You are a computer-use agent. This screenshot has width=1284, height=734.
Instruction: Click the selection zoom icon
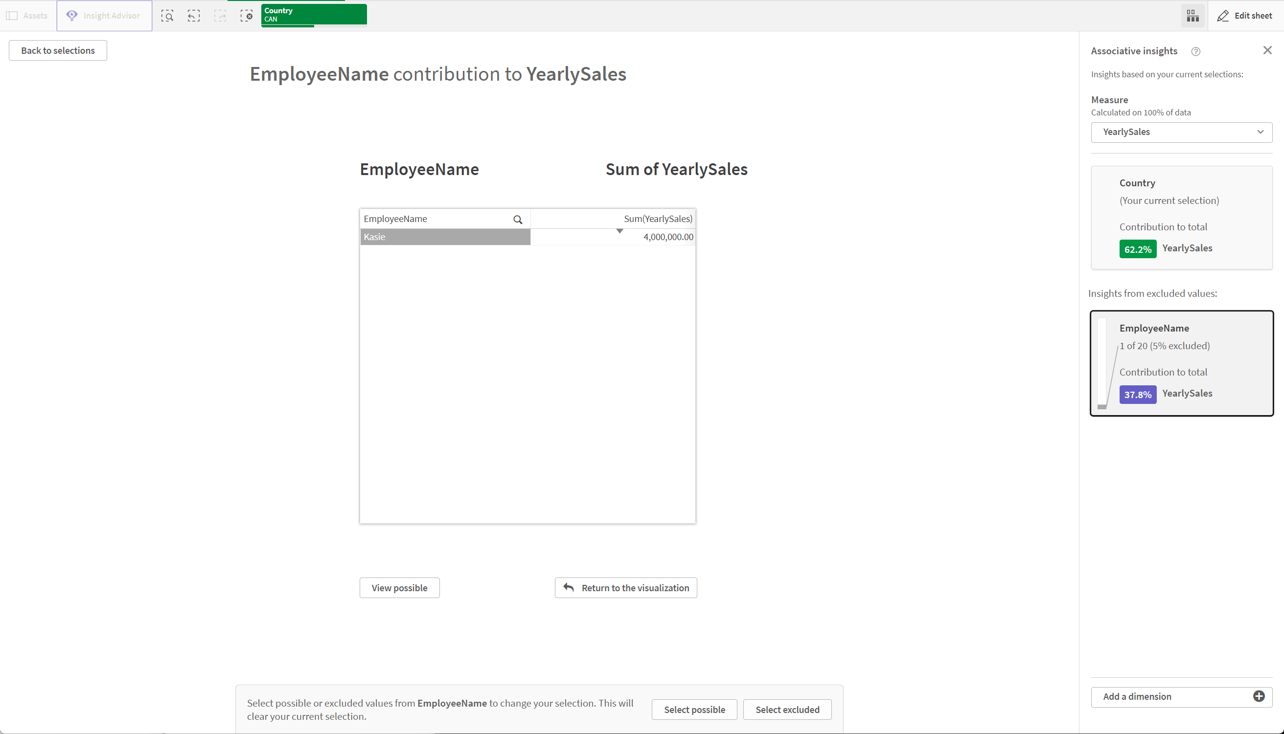click(x=167, y=15)
